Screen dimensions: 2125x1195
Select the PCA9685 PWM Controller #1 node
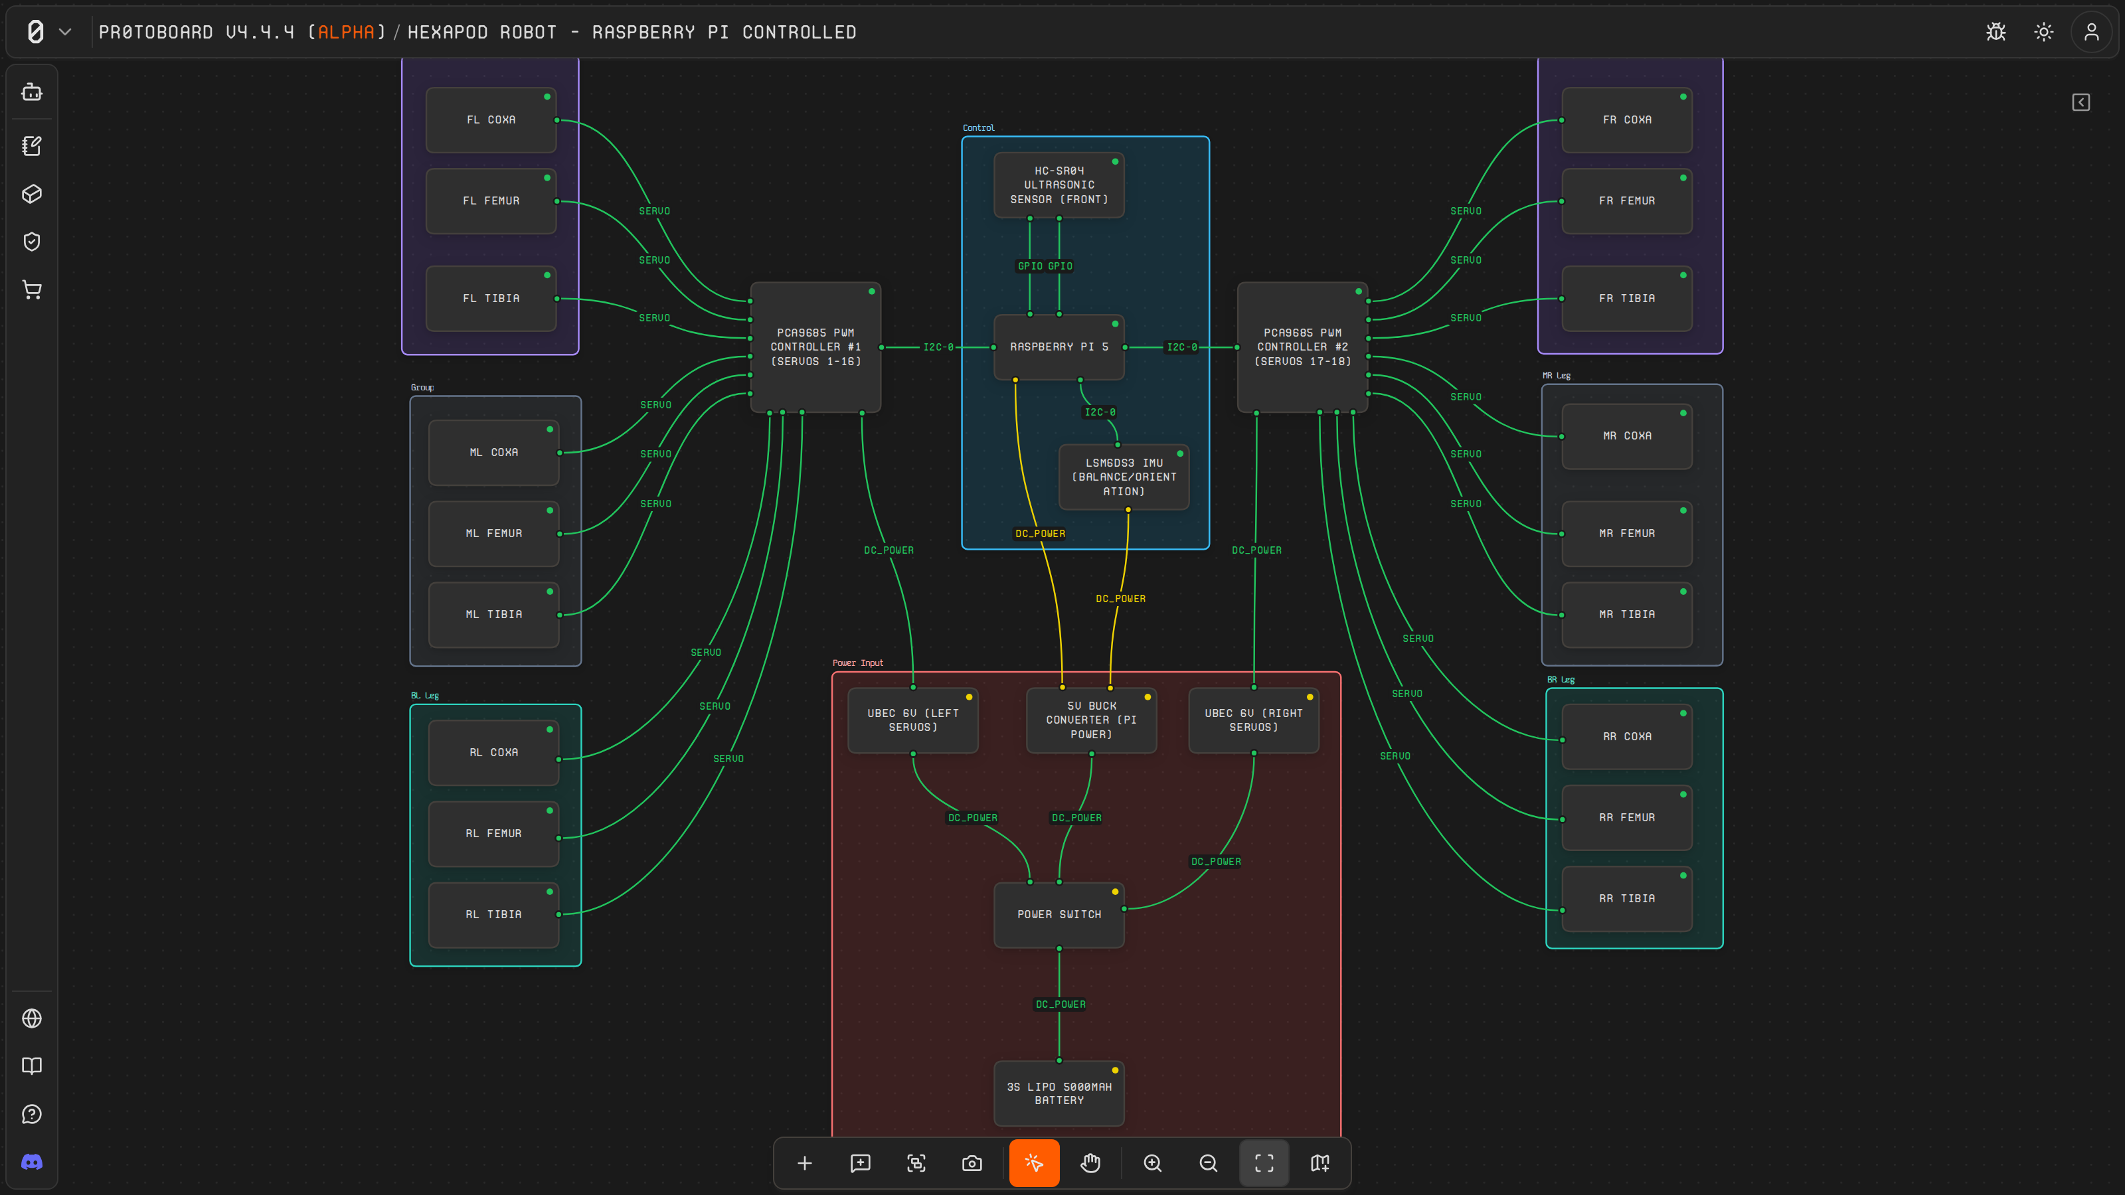coord(815,347)
